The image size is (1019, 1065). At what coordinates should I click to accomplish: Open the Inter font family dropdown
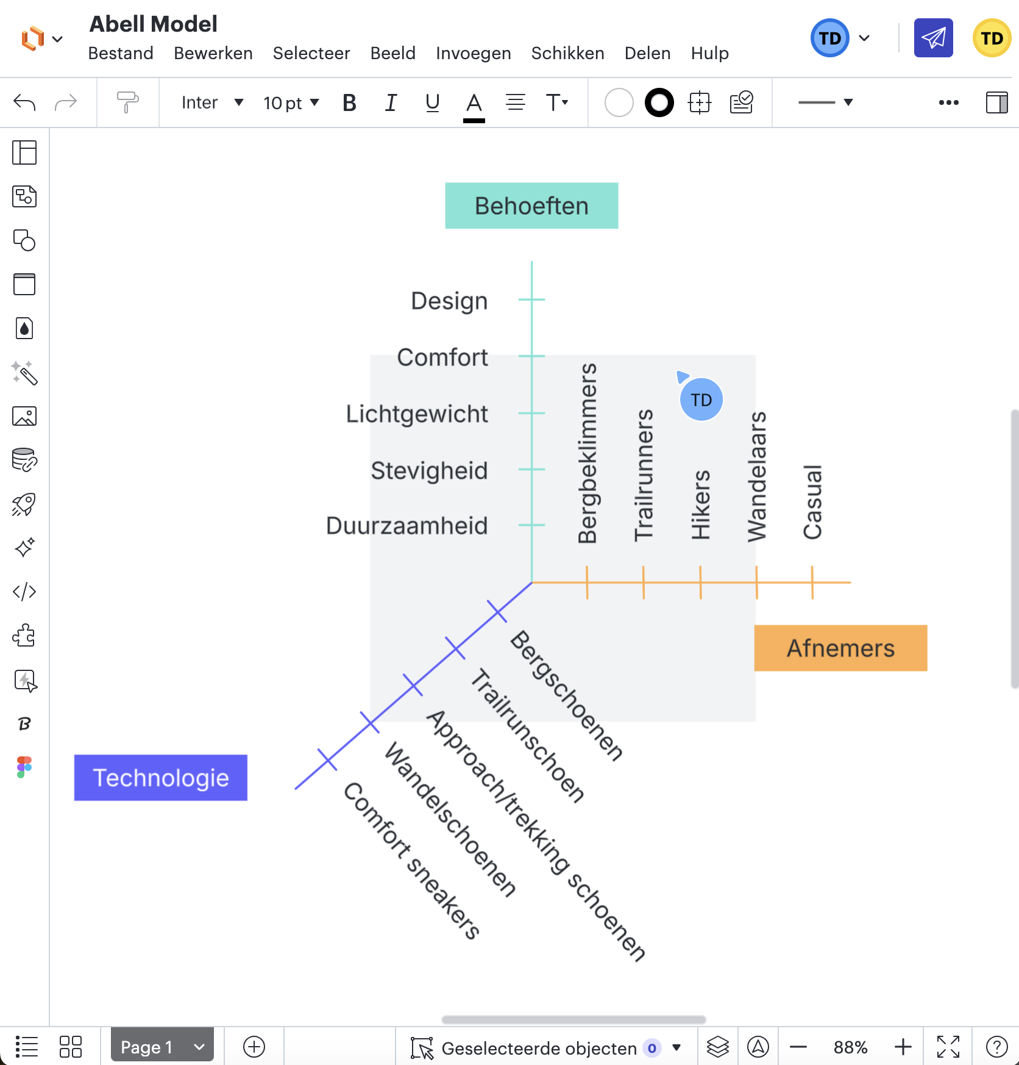[212, 102]
